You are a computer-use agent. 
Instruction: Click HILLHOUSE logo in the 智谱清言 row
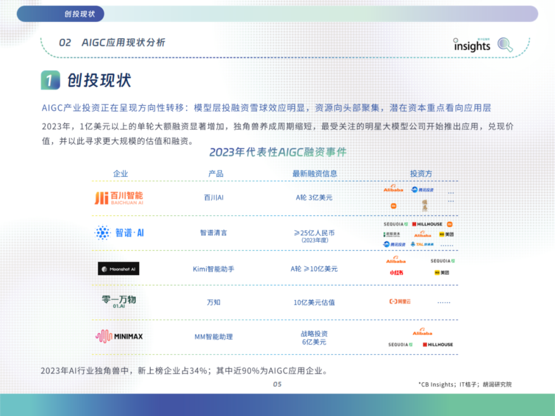click(x=427, y=224)
